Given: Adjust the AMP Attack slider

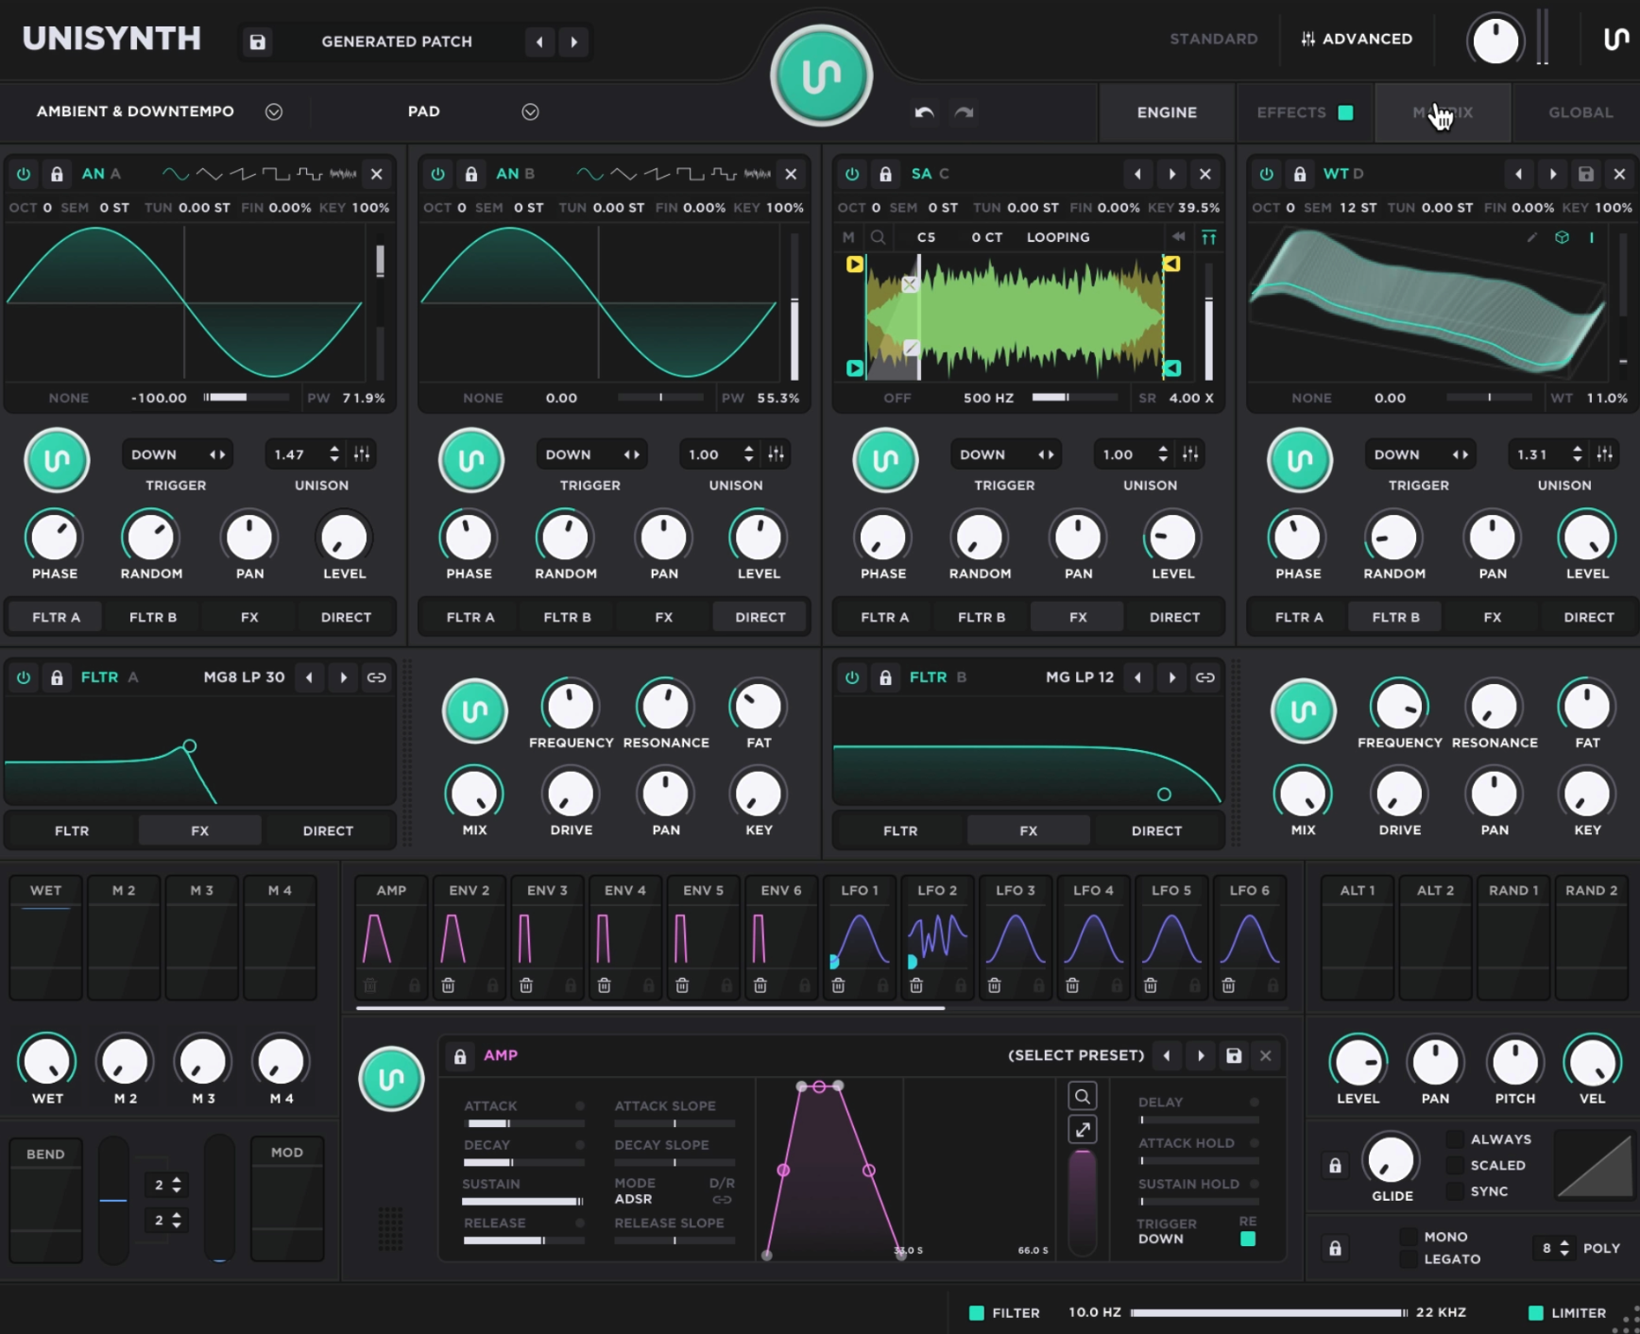Looking at the screenshot, I should [526, 1123].
